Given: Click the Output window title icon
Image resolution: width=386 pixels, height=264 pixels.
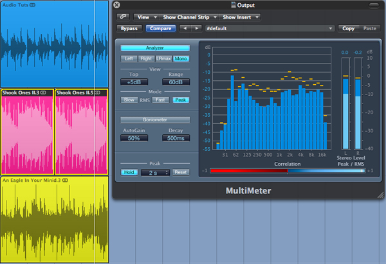Looking at the screenshot, I should 233,5.
